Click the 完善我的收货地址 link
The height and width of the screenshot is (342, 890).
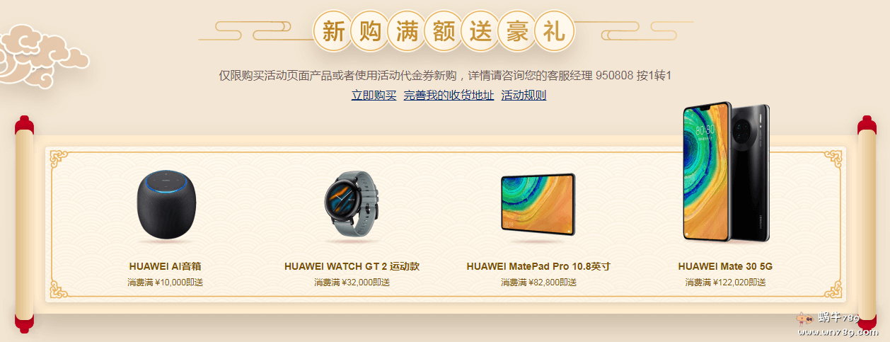tap(449, 95)
